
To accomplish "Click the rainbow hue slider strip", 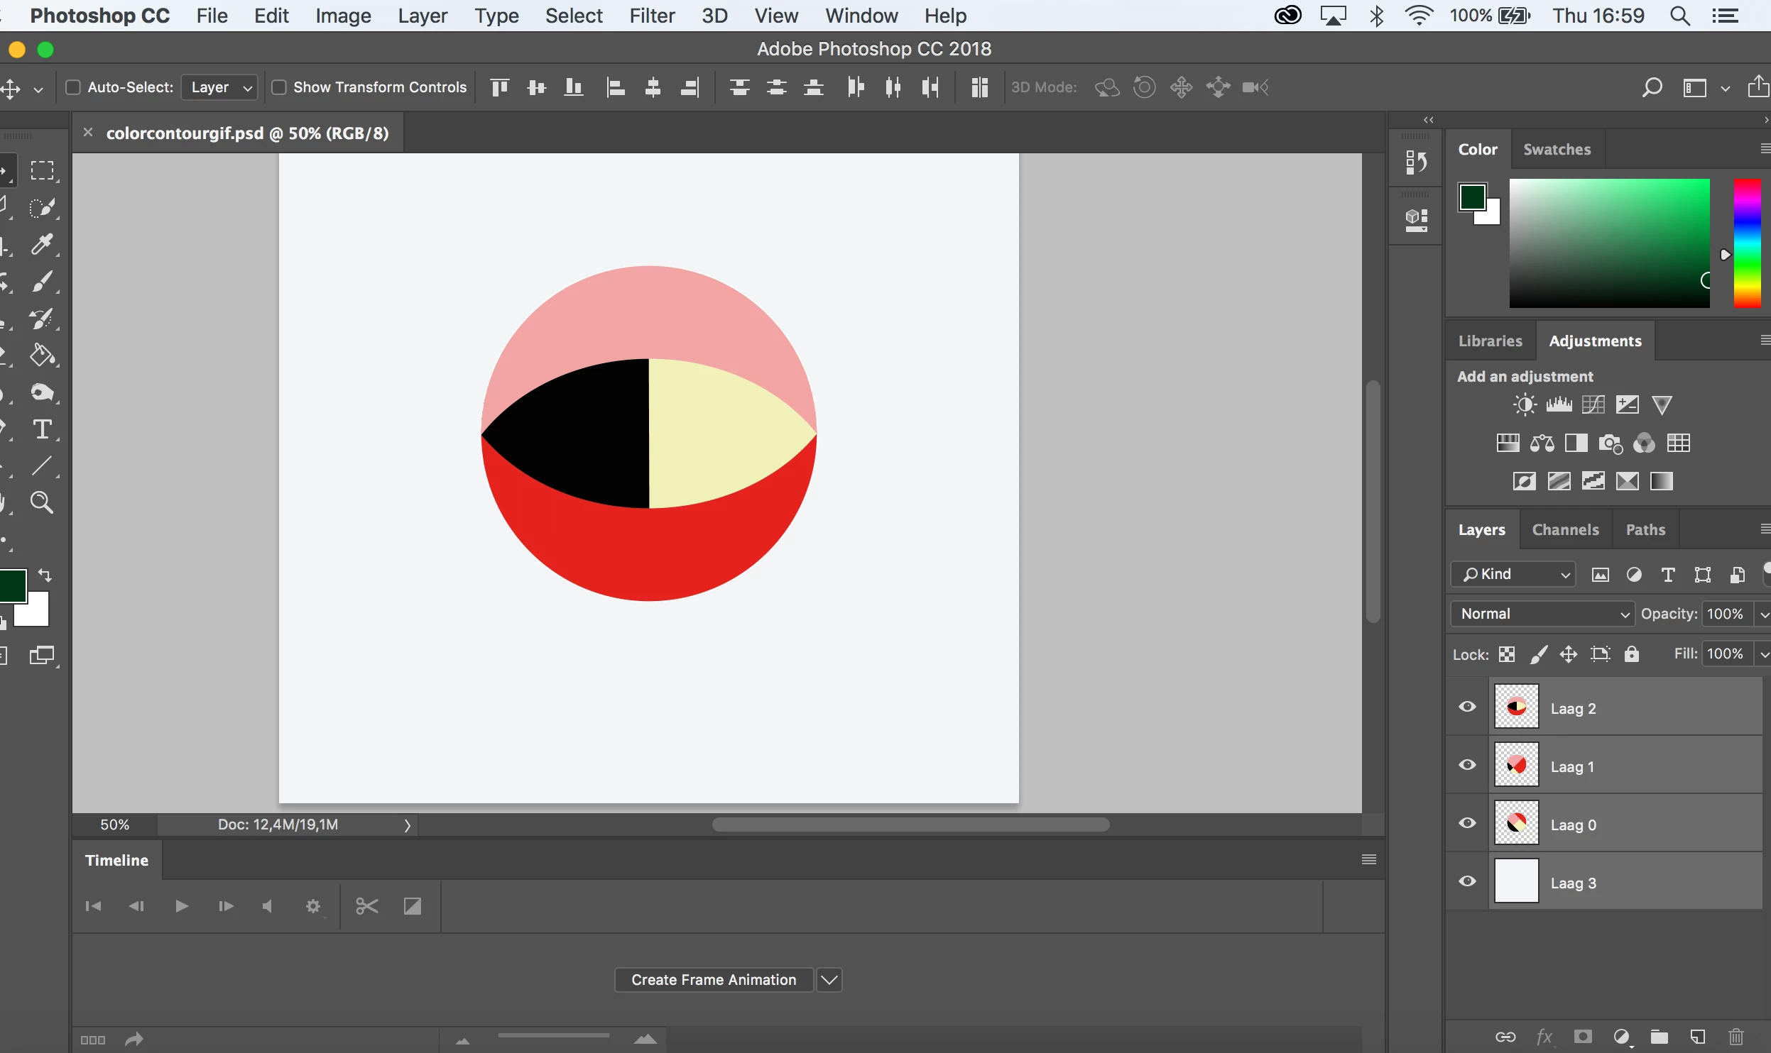I will click(1747, 243).
